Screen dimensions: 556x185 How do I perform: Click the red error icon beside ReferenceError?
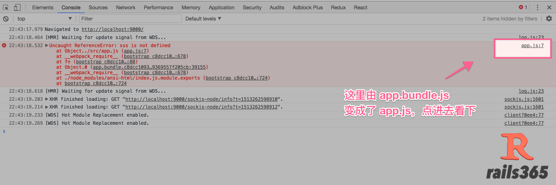coord(4,45)
